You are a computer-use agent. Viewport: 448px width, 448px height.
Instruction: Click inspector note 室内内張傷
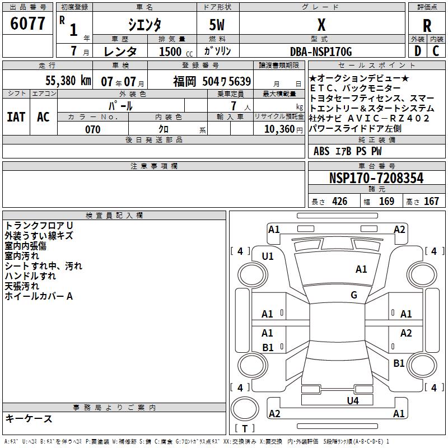click(x=25, y=246)
